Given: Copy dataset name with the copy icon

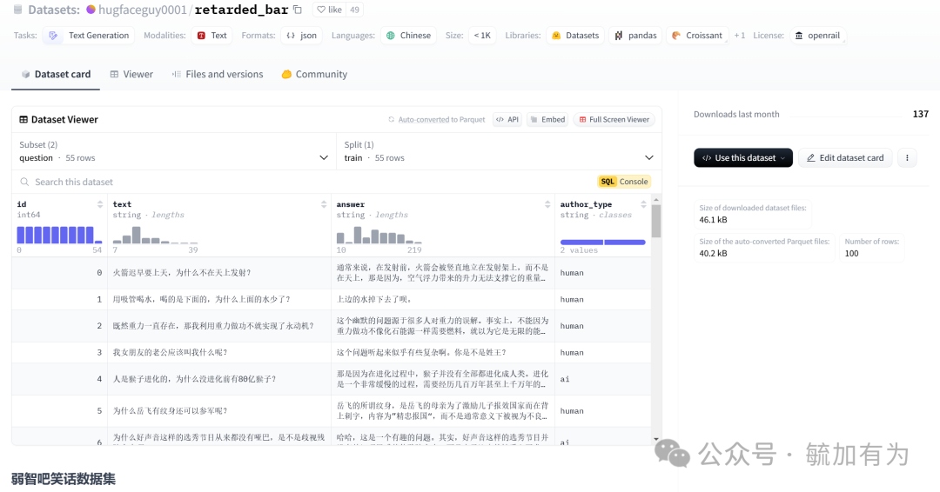Looking at the screenshot, I should tap(298, 10).
